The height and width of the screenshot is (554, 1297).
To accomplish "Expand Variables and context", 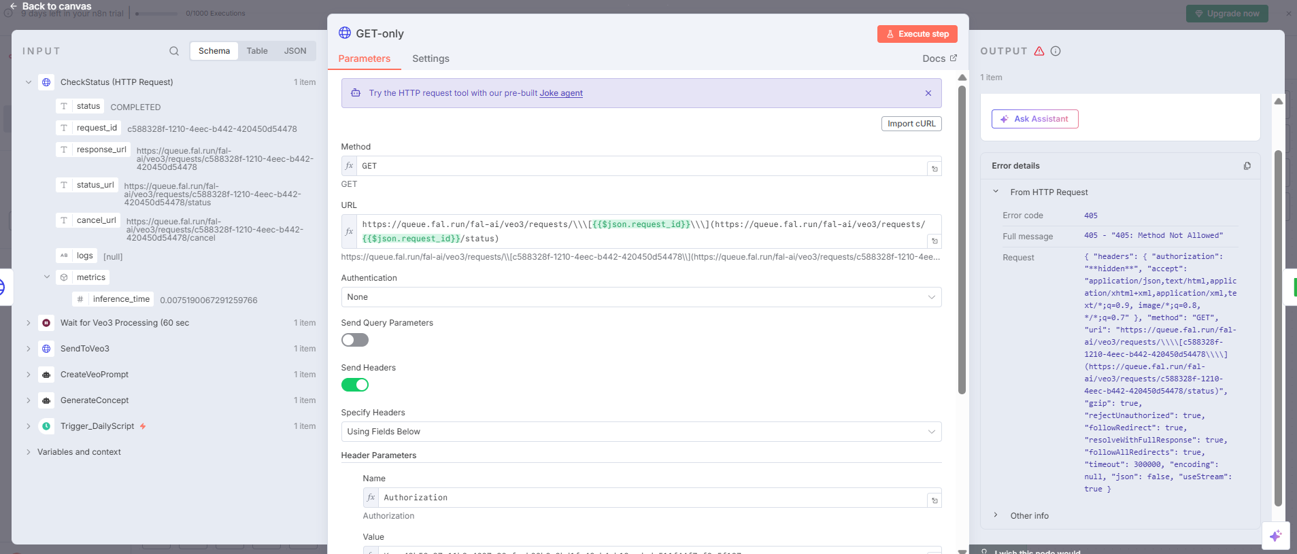I will (29, 452).
